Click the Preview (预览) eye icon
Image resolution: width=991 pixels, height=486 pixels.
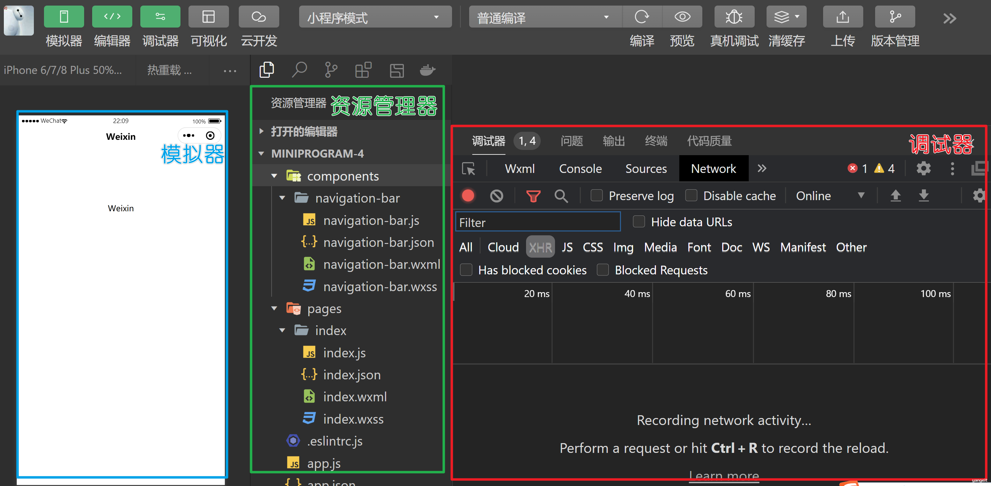[682, 17]
